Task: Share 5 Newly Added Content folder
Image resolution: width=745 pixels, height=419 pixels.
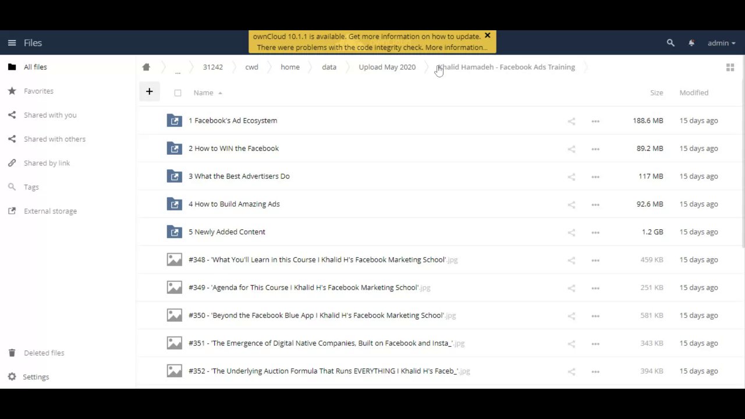Action: pyautogui.click(x=572, y=232)
